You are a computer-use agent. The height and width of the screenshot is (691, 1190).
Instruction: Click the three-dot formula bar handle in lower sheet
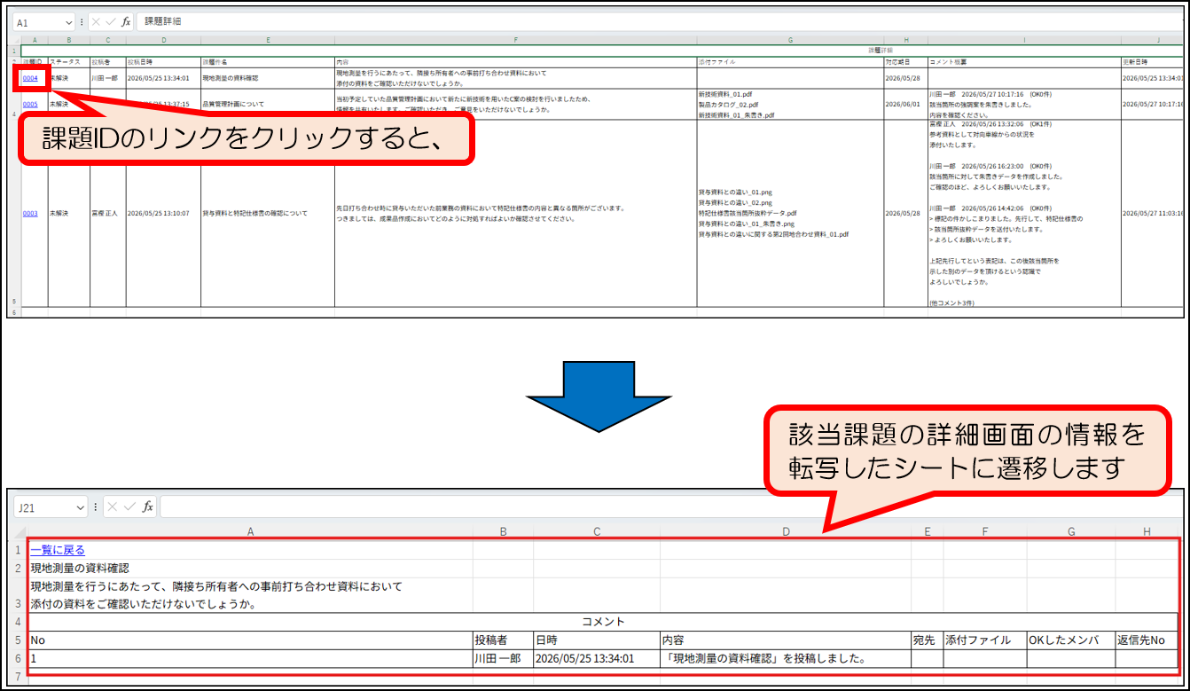click(95, 507)
